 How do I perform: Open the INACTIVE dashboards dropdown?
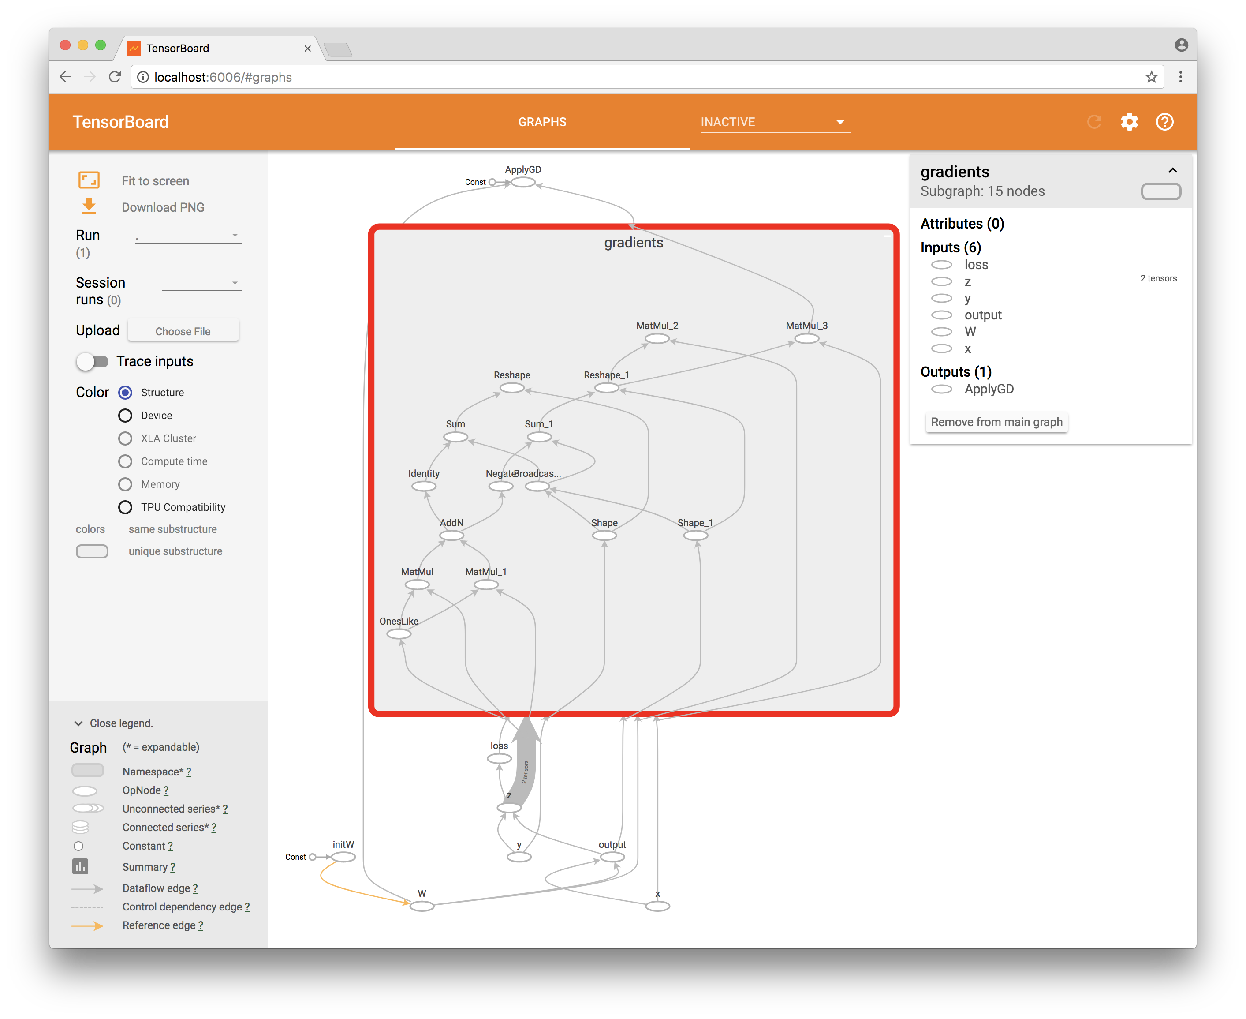point(774,122)
